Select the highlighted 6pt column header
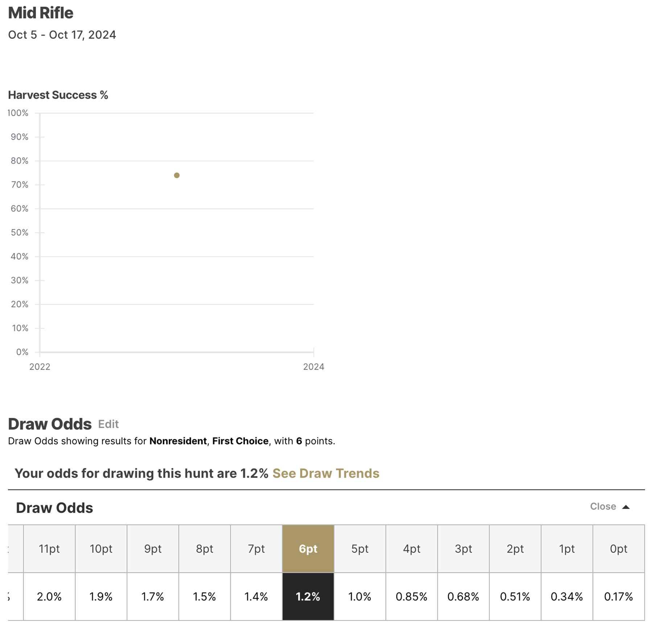Image resolution: width=653 pixels, height=632 pixels. click(x=308, y=549)
